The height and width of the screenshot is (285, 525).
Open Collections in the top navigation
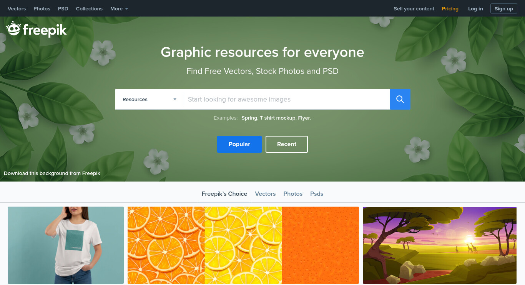[x=89, y=8]
